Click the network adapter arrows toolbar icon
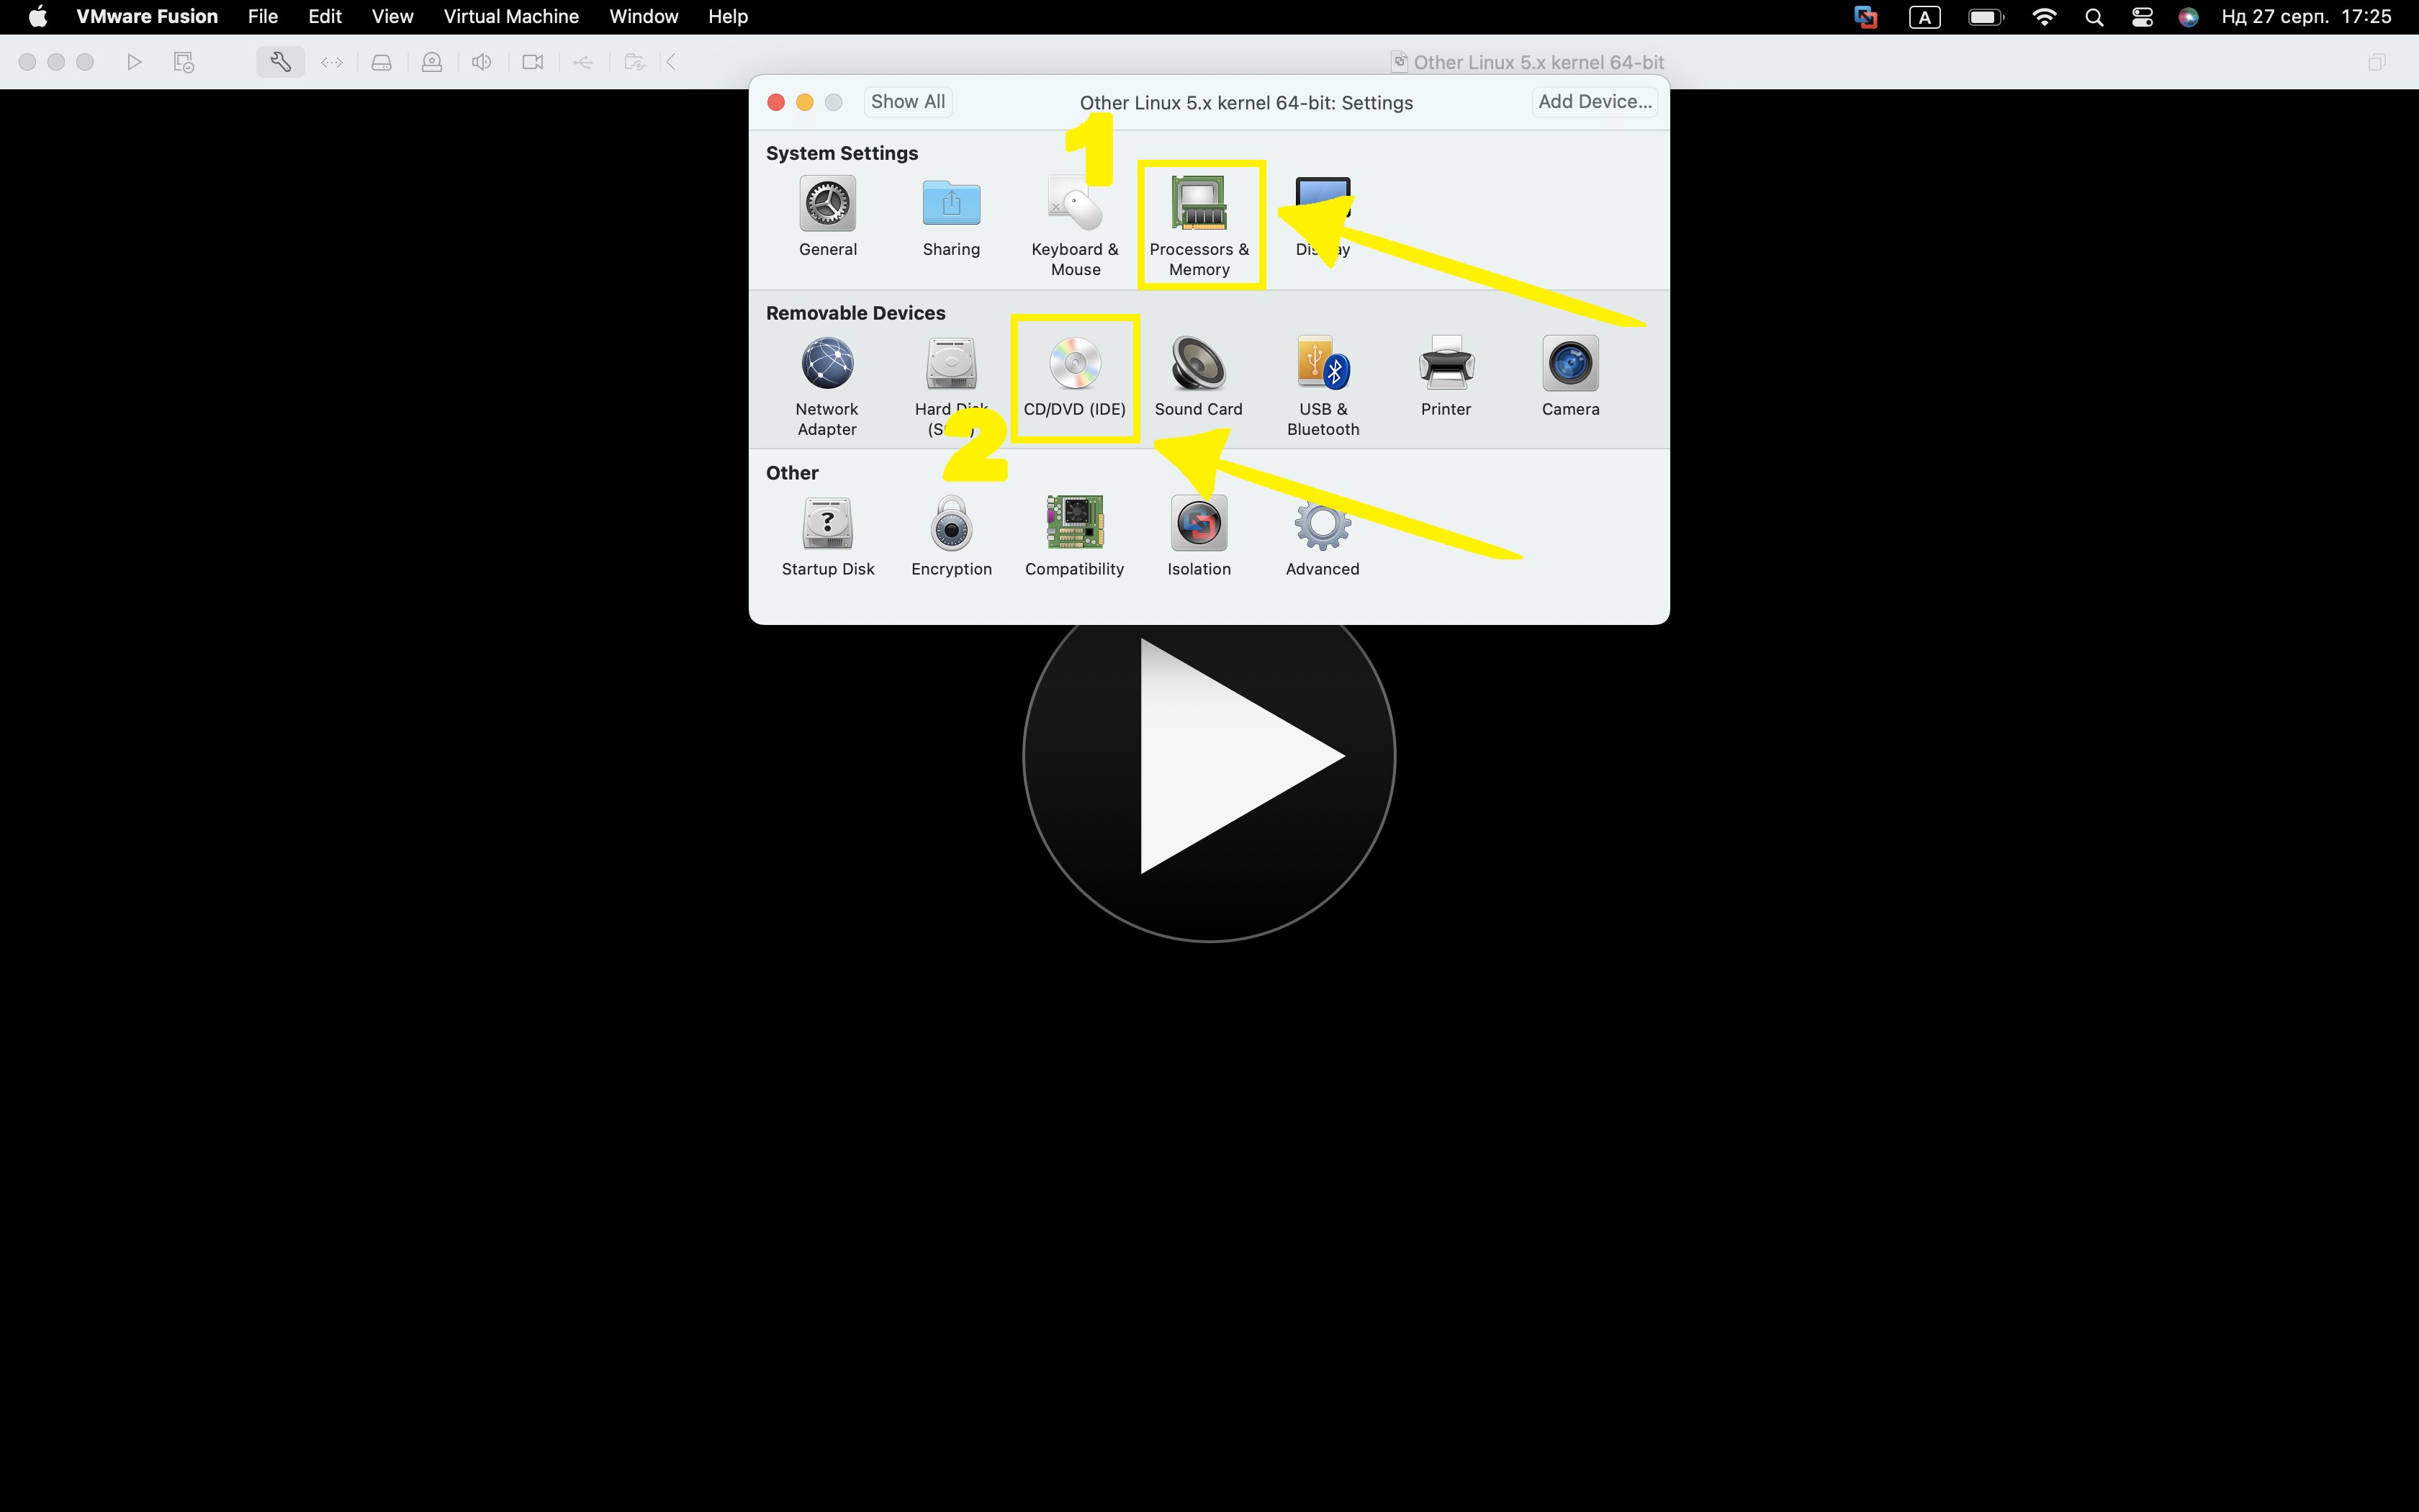This screenshot has width=2419, height=1512. (332, 62)
